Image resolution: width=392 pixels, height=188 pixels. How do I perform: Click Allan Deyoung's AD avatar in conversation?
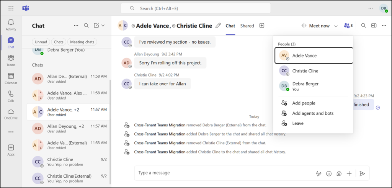point(126,63)
